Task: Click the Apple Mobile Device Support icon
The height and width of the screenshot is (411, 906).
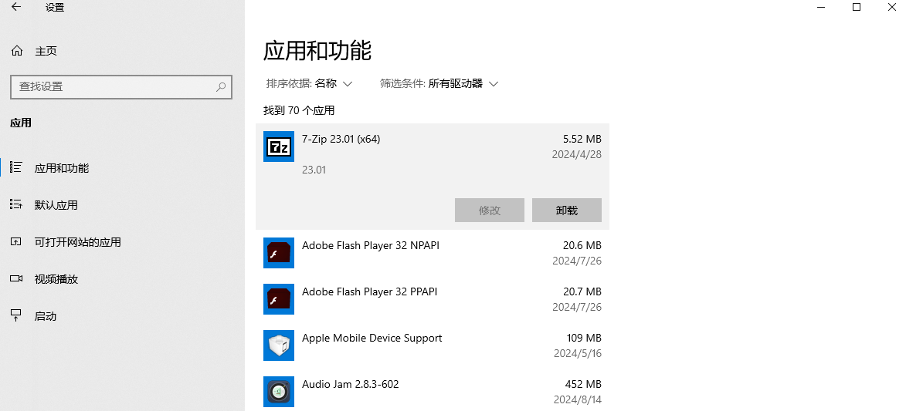Action: (279, 345)
